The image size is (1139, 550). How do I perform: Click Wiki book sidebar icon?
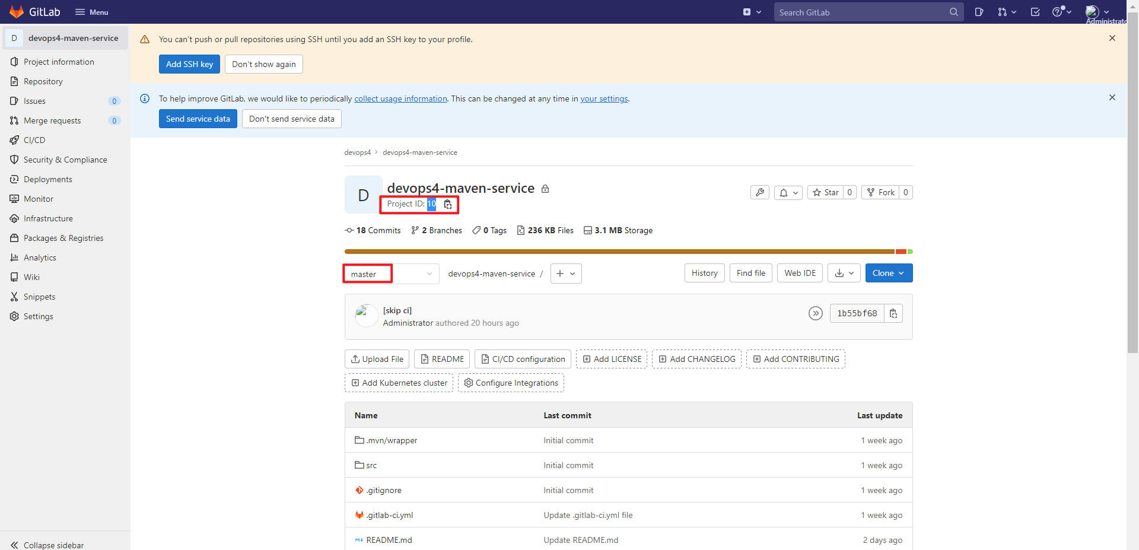pos(14,277)
